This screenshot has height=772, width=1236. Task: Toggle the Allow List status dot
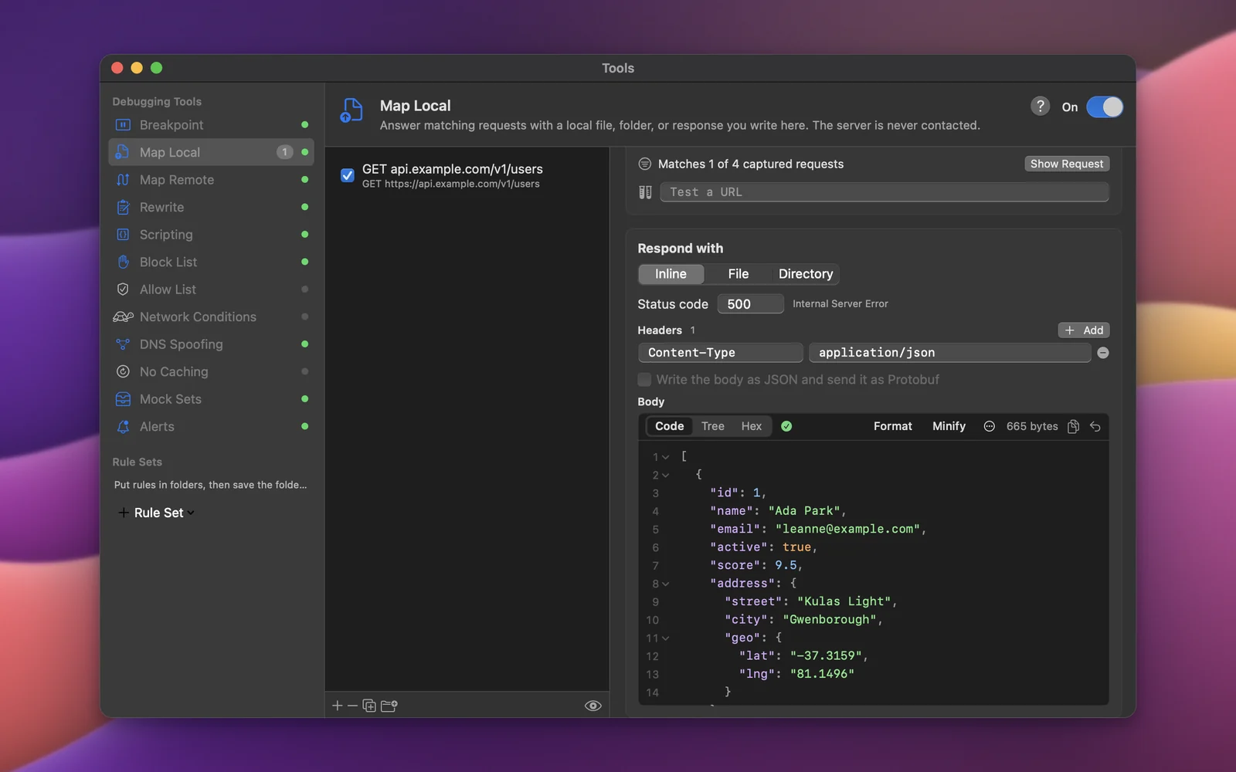pos(304,289)
